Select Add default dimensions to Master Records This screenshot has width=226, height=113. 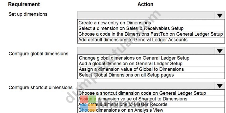click(x=151, y=104)
